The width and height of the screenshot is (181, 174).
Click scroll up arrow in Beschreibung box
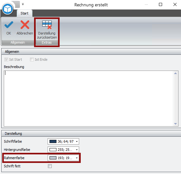coord(175,73)
